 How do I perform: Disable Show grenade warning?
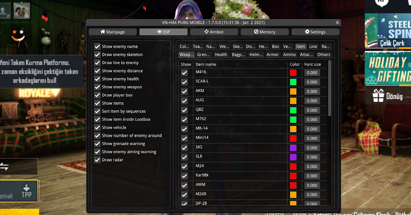tap(97, 144)
